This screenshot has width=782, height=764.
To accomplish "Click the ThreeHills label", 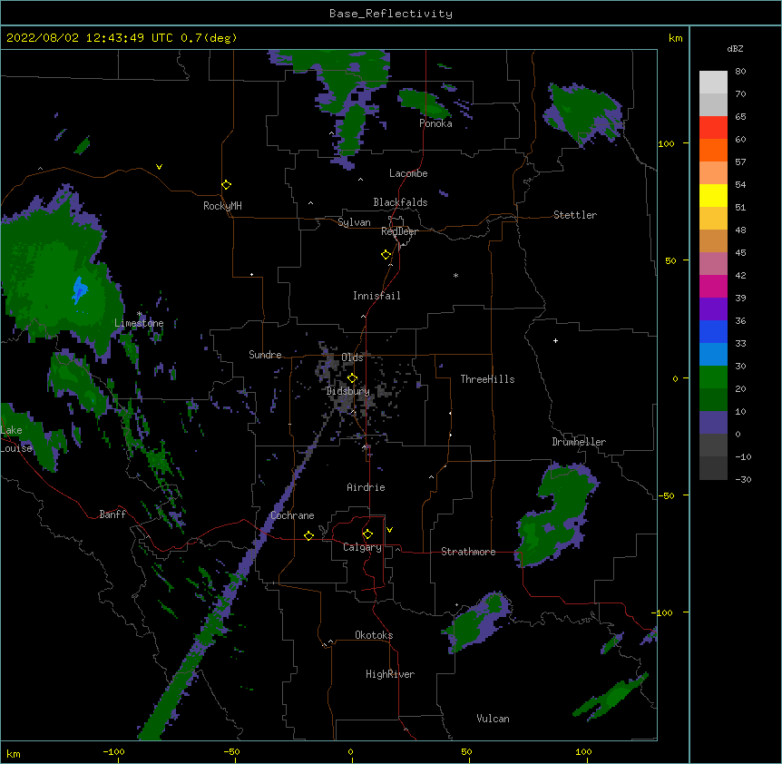I will 487,379.
